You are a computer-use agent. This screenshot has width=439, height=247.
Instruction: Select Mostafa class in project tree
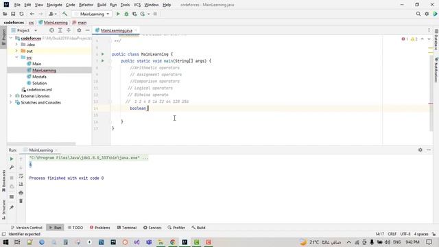39,77
